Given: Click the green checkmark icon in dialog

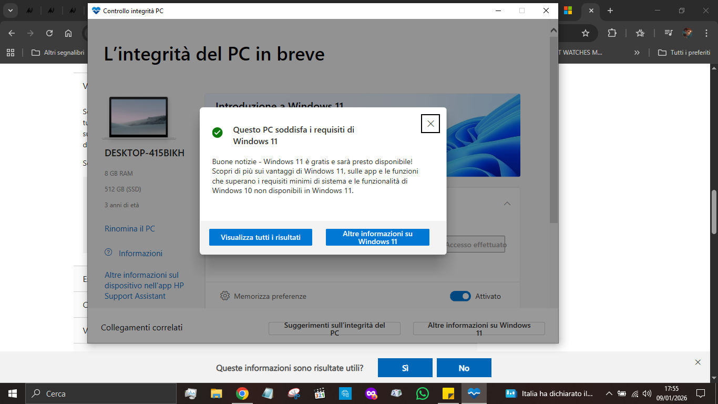Looking at the screenshot, I should 217,133.
